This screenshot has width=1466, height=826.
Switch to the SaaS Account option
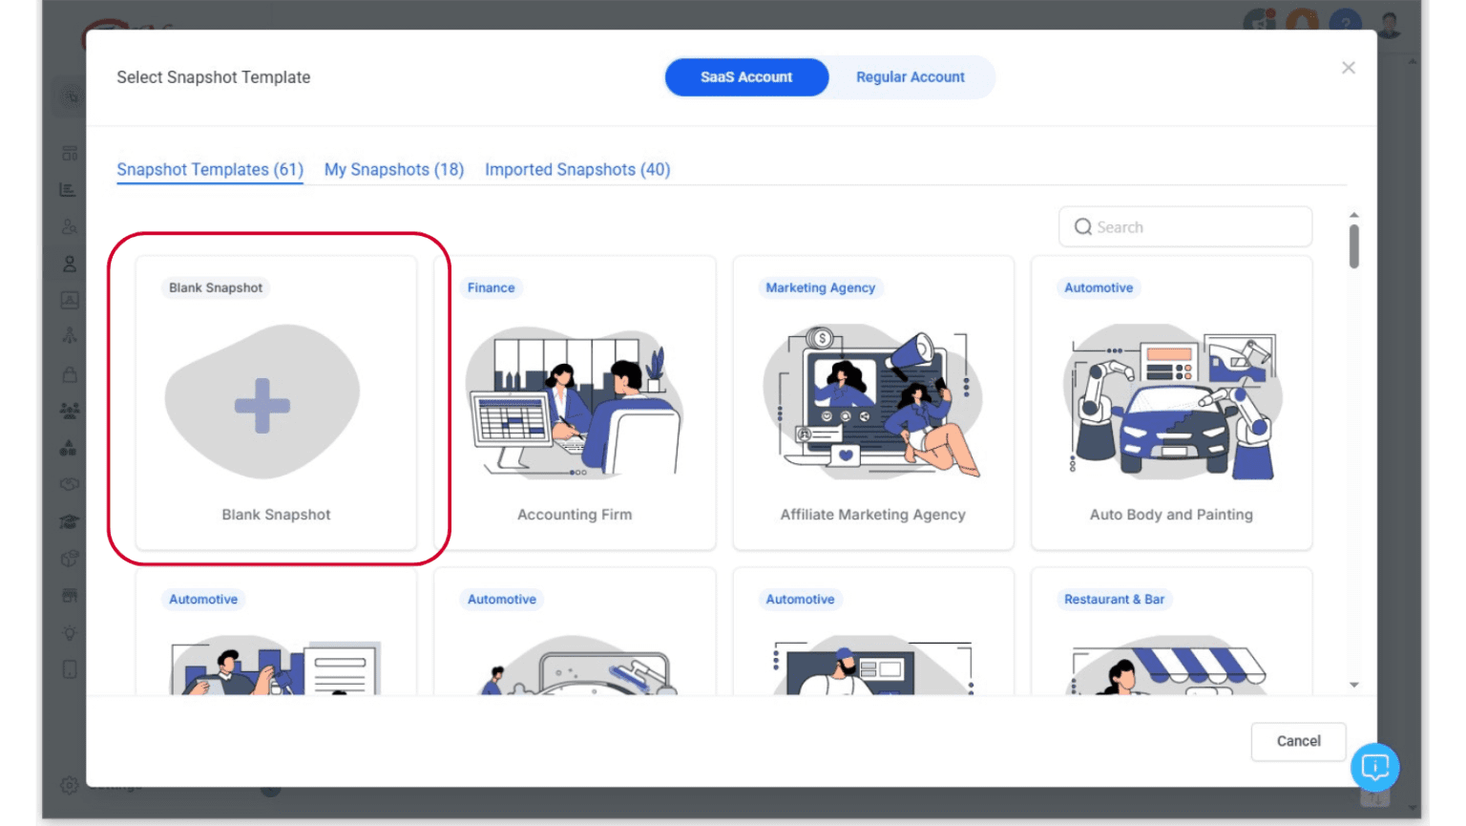[x=746, y=77]
